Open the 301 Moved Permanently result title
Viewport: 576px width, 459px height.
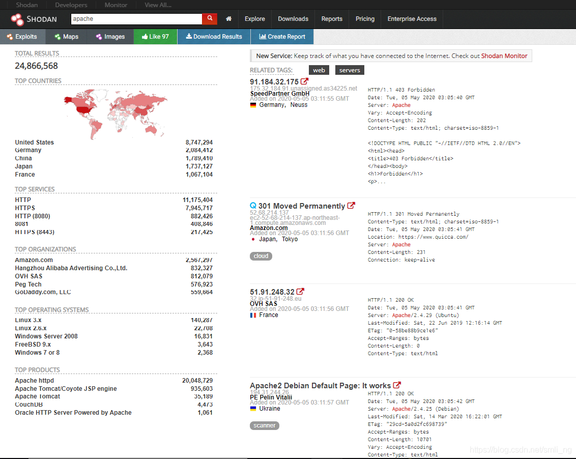point(302,206)
